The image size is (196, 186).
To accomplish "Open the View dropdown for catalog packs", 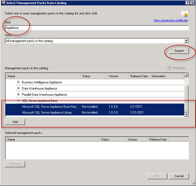I will click(x=186, y=41).
